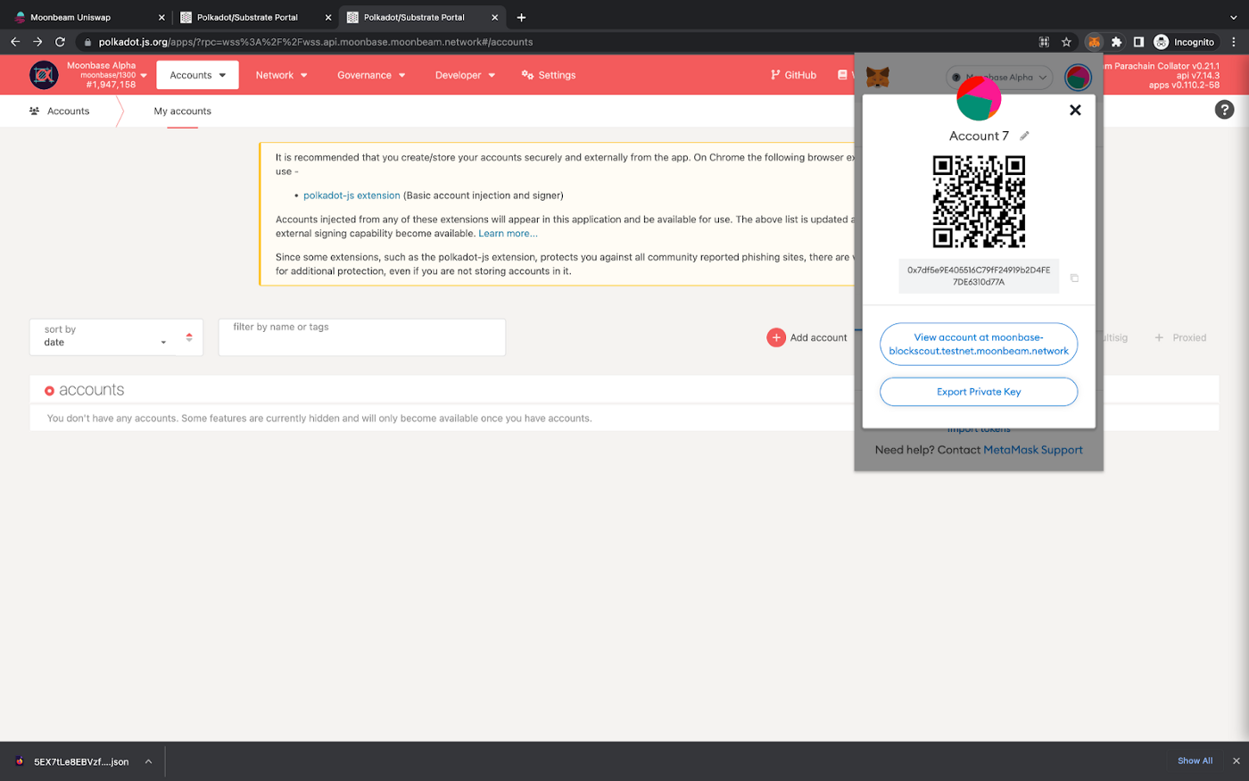The height and width of the screenshot is (781, 1249).
Task: Close the Moonbeam Uniswap tab
Action: pyautogui.click(x=161, y=17)
